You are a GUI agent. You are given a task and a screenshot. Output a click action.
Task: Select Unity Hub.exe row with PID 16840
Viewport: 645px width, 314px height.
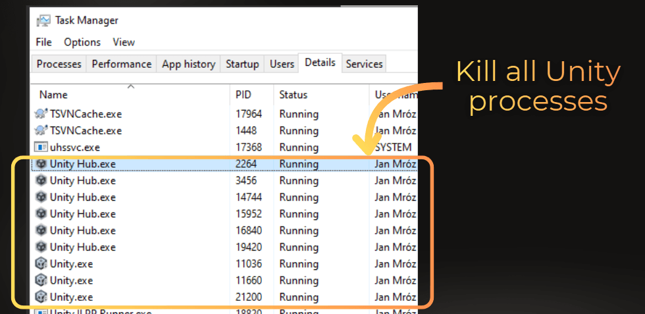(x=224, y=230)
